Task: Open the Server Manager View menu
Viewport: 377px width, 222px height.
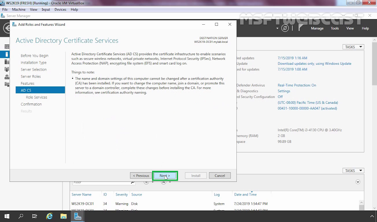Action: (x=350, y=28)
